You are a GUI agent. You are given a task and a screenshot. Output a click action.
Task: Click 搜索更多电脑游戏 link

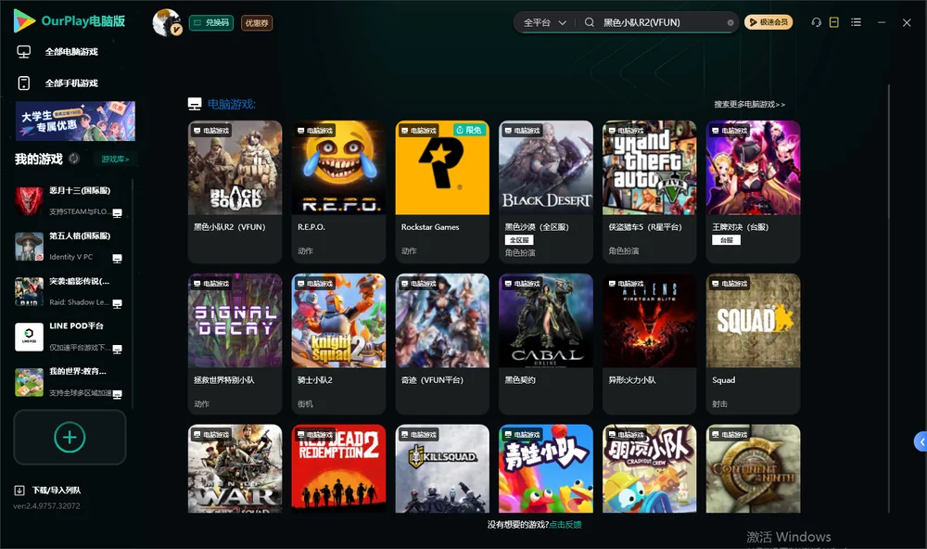click(x=750, y=104)
